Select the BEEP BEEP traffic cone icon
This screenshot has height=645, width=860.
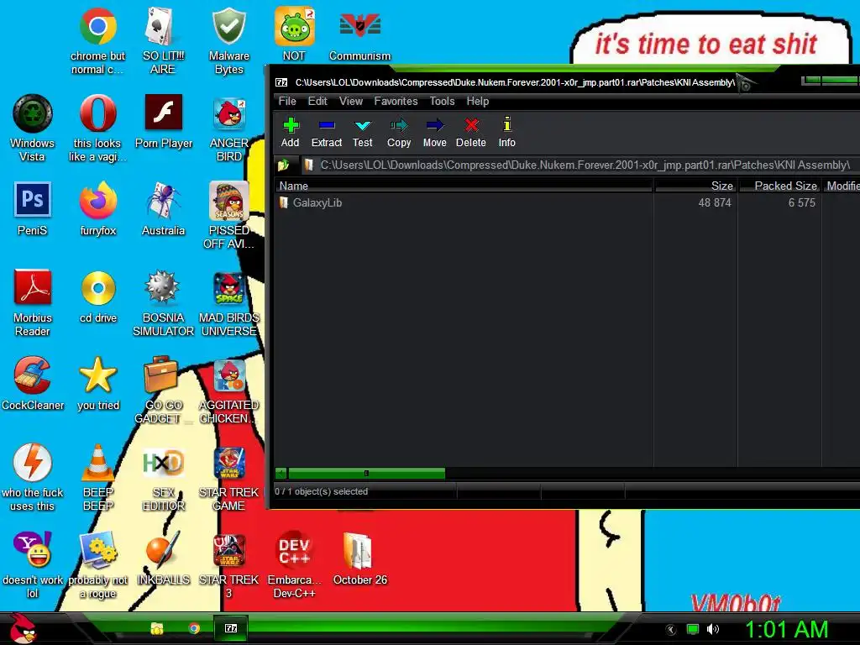tap(97, 477)
